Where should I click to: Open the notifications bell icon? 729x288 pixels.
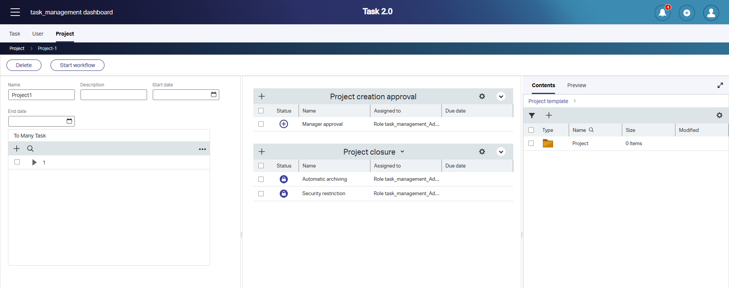662,13
